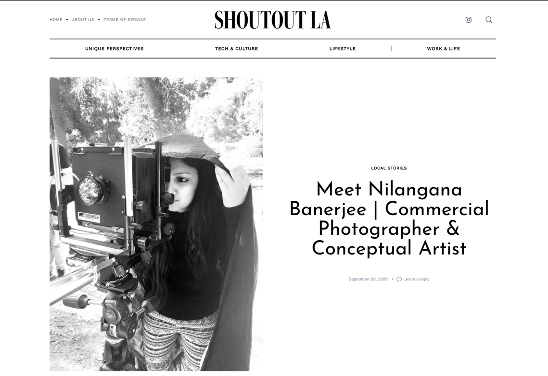The image size is (548, 376).
Task: Click the Leave a reply link
Action: coord(416,279)
